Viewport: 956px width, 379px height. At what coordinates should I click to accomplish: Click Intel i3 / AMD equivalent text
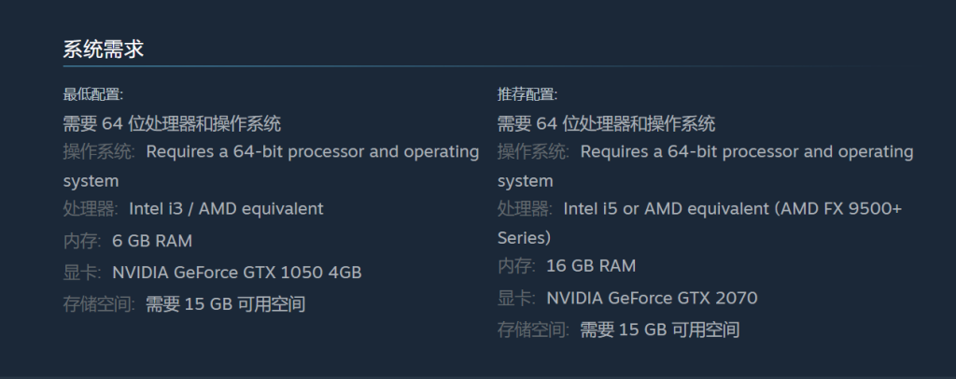226,209
